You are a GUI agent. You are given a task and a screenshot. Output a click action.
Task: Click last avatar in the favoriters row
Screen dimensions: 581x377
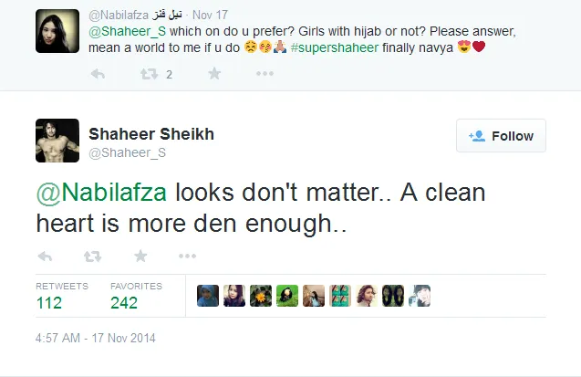420,296
